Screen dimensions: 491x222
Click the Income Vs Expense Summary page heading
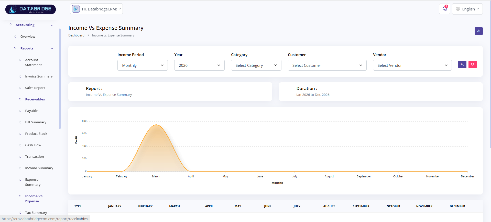click(106, 28)
